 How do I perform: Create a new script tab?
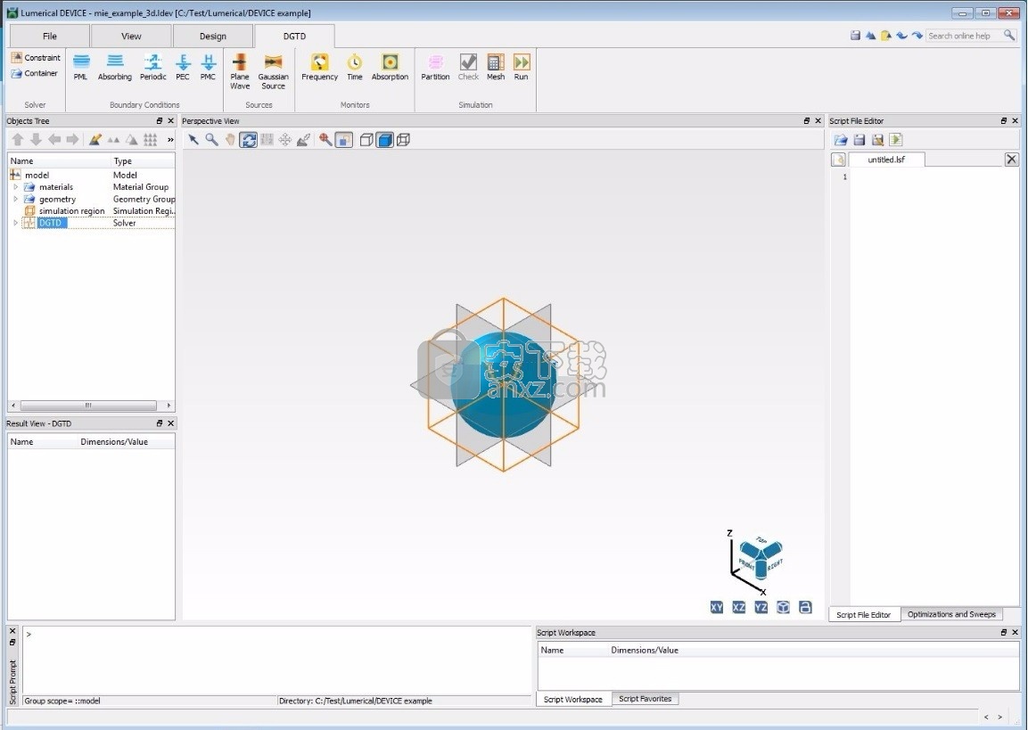tap(838, 160)
